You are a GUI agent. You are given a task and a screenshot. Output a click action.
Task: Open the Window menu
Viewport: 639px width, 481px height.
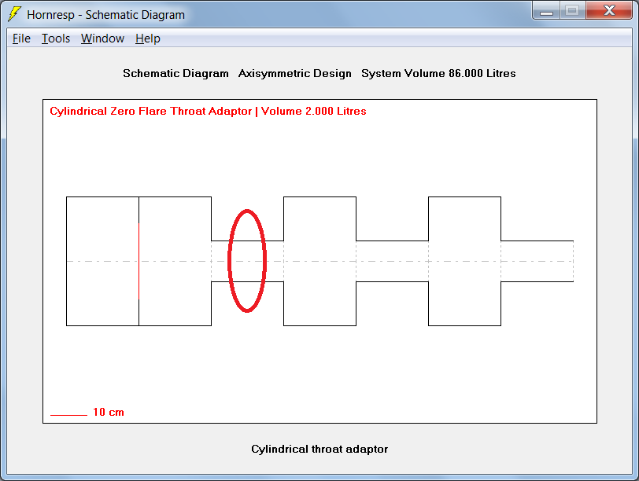click(102, 39)
